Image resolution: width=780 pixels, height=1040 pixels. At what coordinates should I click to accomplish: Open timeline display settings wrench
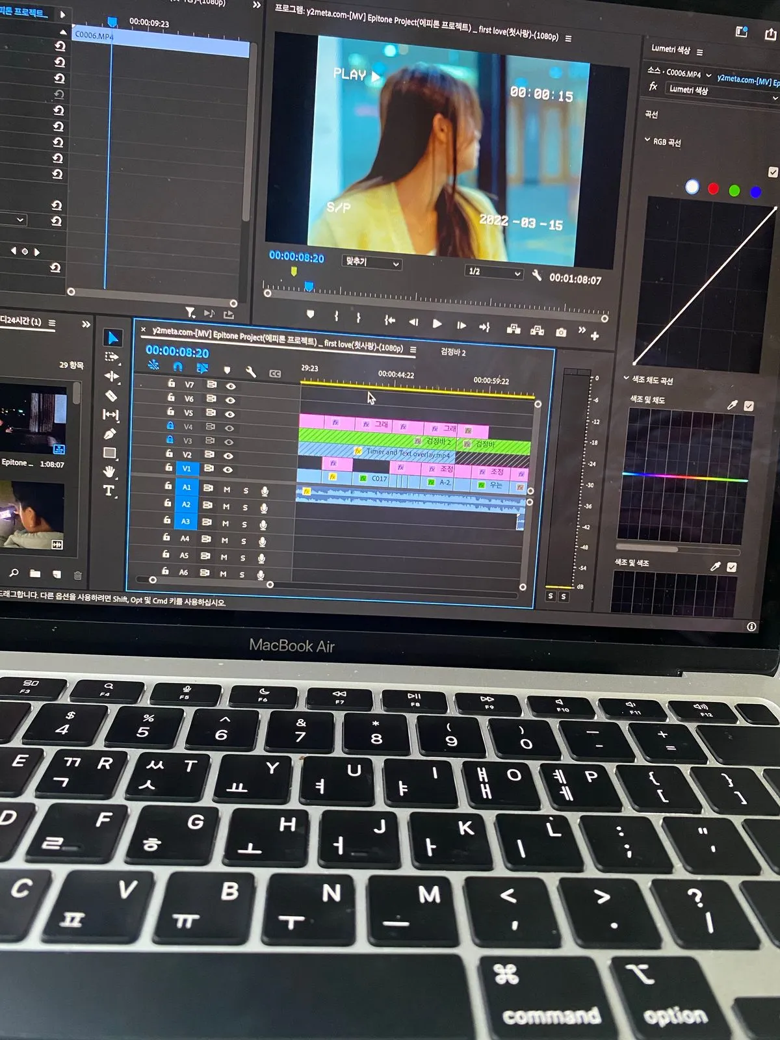pos(251,372)
